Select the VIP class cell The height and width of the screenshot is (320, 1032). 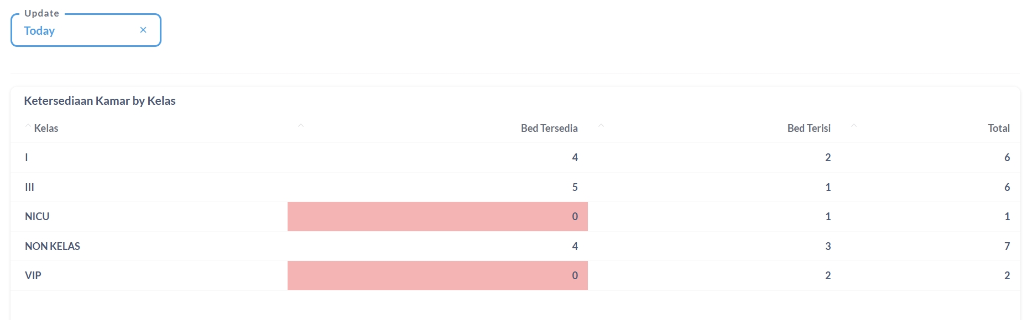click(x=33, y=275)
